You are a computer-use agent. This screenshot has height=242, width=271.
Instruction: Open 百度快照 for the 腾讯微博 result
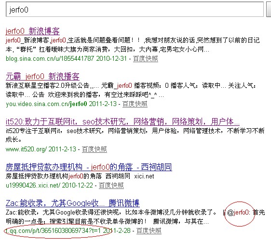(149, 230)
